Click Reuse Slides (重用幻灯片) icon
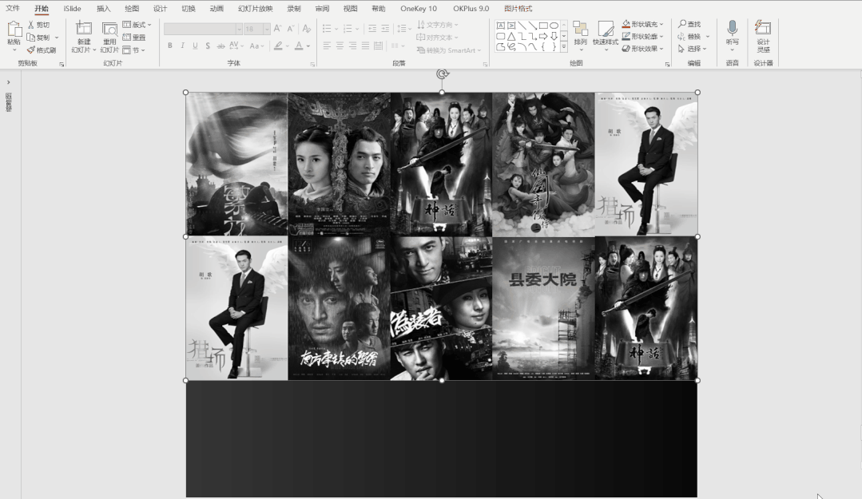 (109, 29)
